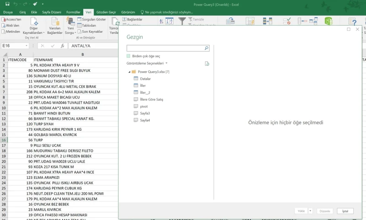Click the formula bar showing ANTALYA
Viewport: 366px width, 220px height.
pos(93,46)
